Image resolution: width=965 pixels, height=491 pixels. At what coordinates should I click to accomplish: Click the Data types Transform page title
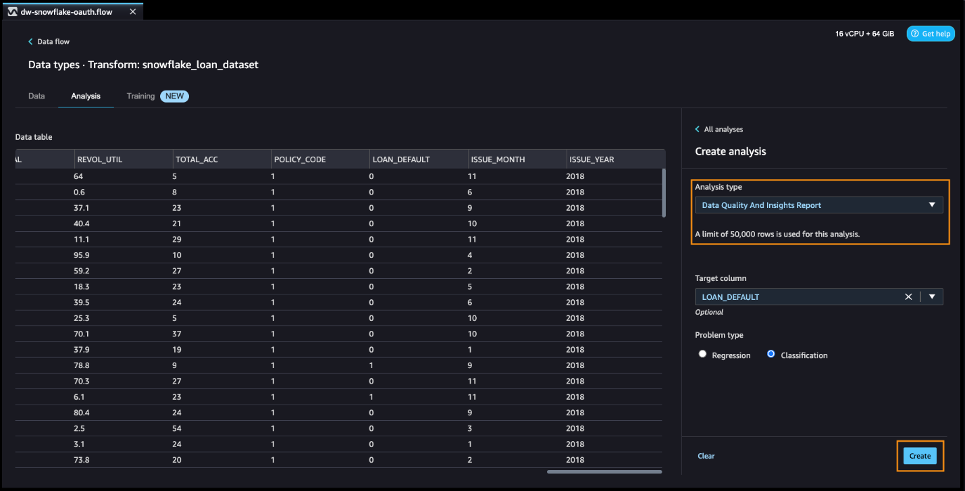point(143,65)
